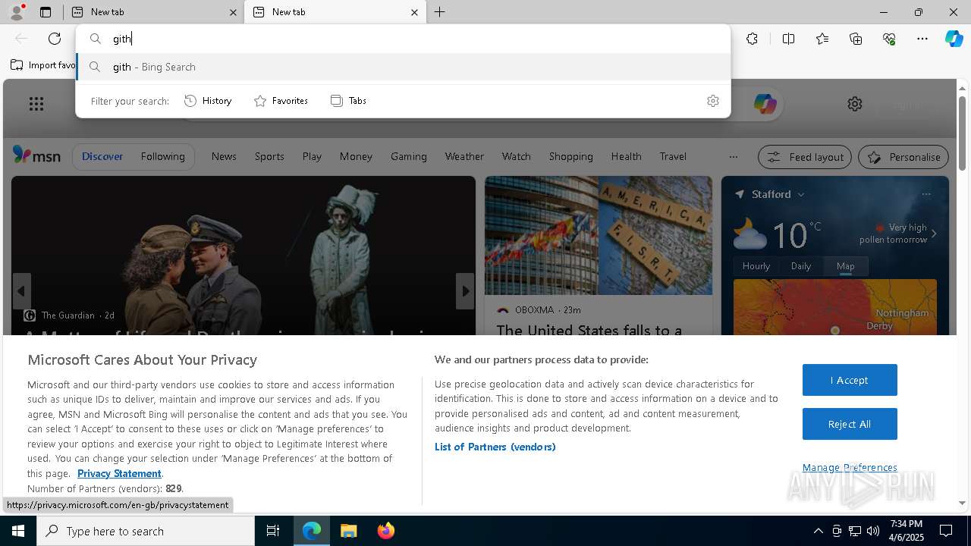This screenshot has width=971, height=546.
Task: Accept cookies with I Accept
Action: [850, 380]
